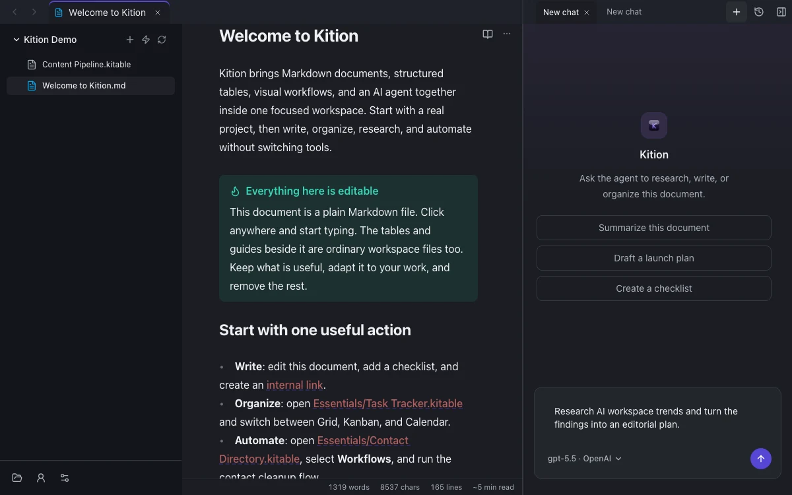Click the 165 lines status entry

coord(446,487)
